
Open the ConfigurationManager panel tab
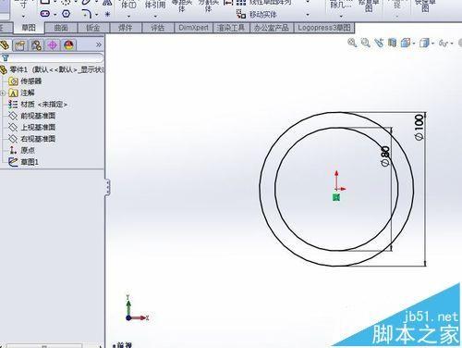(37, 45)
